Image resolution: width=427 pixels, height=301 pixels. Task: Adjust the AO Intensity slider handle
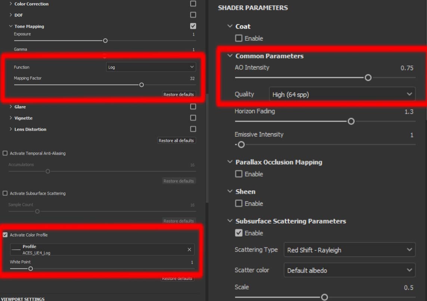click(x=368, y=77)
